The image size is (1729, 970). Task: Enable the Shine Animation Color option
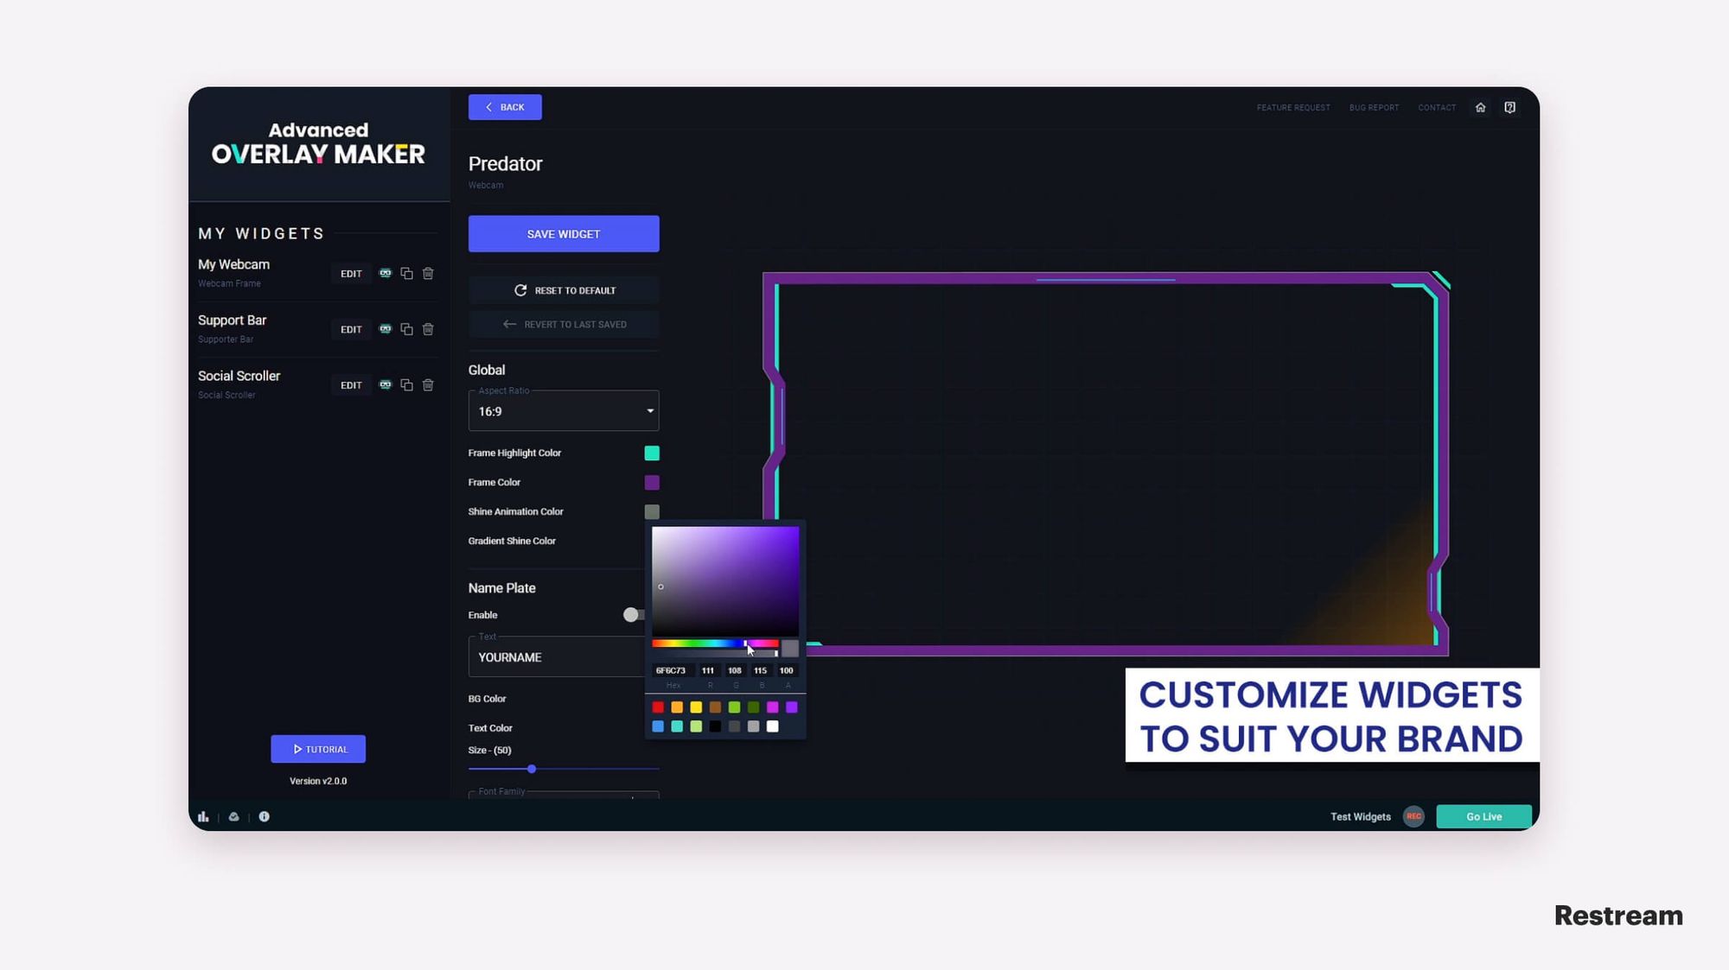651,511
